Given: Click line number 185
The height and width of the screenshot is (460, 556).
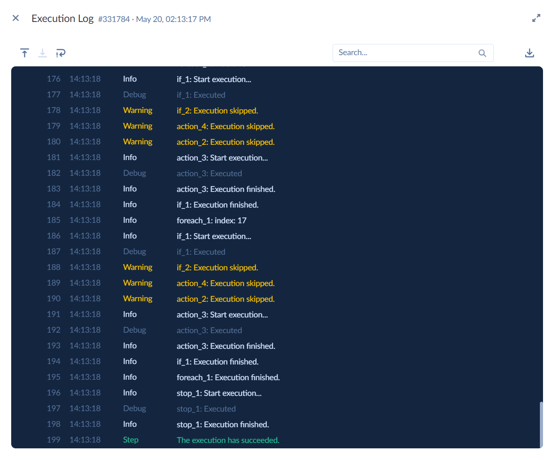Looking at the screenshot, I should [54, 220].
